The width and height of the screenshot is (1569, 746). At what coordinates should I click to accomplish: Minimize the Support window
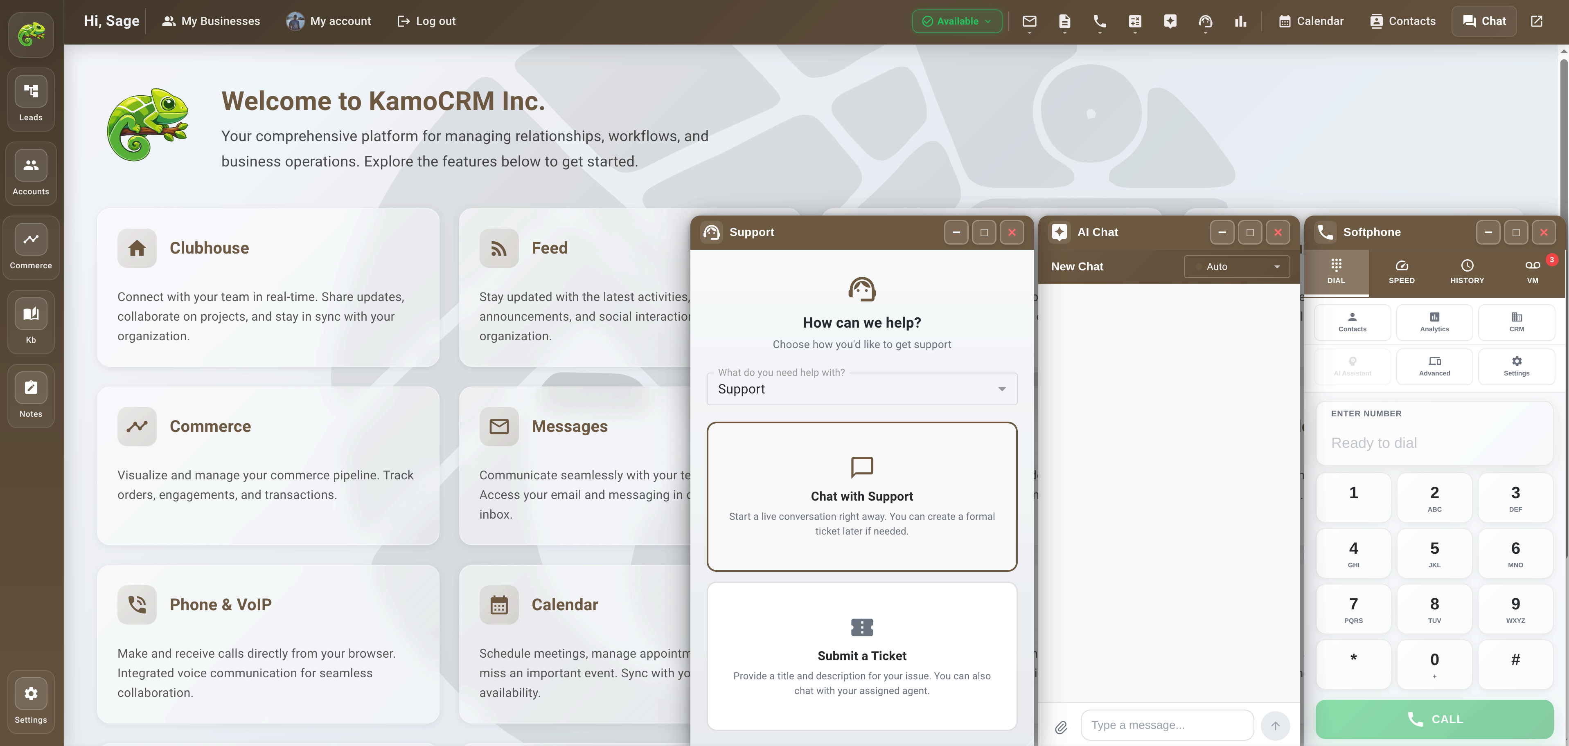tap(956, 232)
